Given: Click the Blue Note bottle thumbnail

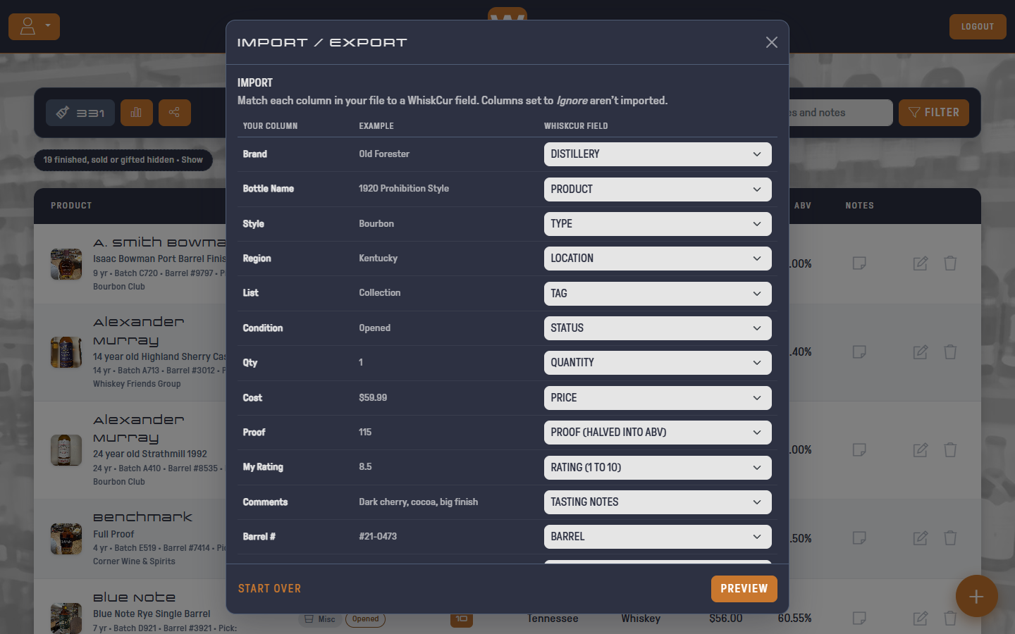Looking at the screenshot, I should [x=66, y=618].
